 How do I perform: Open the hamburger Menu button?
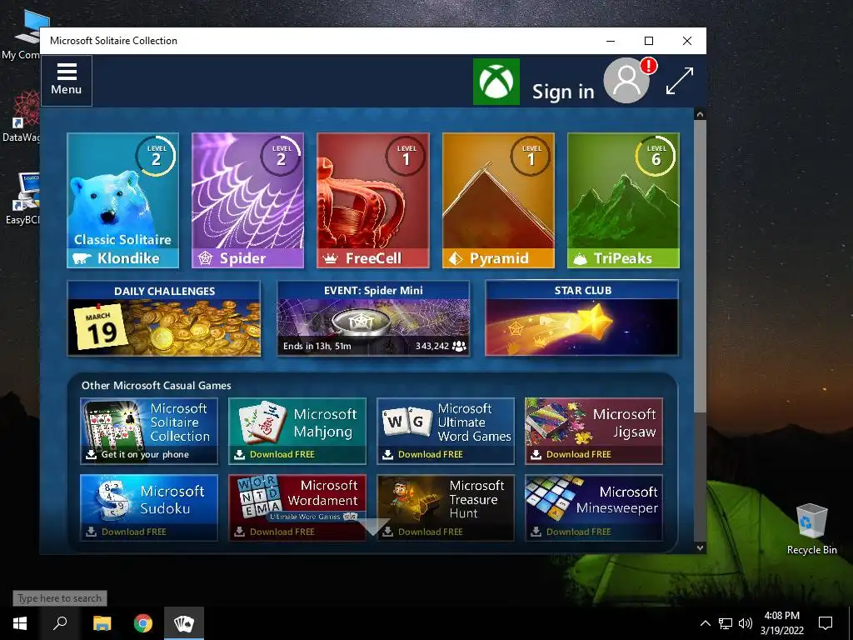(67, 81)
